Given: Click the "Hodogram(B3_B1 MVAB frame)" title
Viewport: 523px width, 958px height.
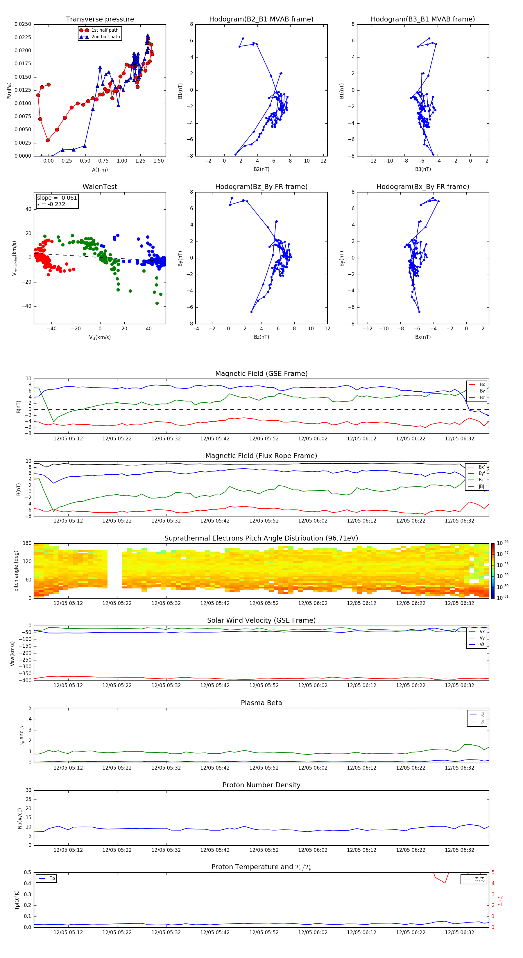Looking at the screenshot, I should coord(423,19).
